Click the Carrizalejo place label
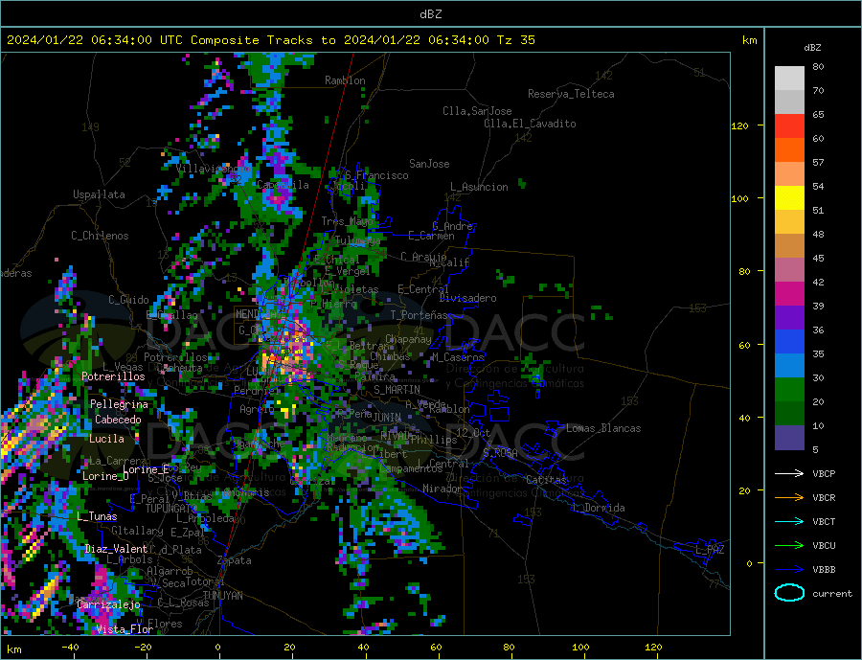 coord(109,604)
